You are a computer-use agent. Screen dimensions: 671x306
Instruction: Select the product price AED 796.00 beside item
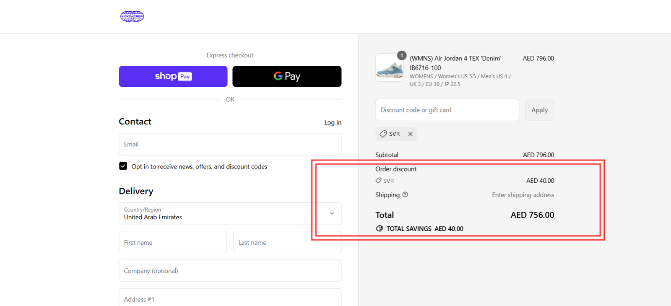tap(538, 58)
